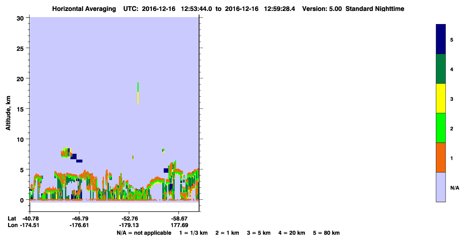Screen dimensions: 474x243
Task: Click the latitude value '-46.79'
Action: click(79, 219)
